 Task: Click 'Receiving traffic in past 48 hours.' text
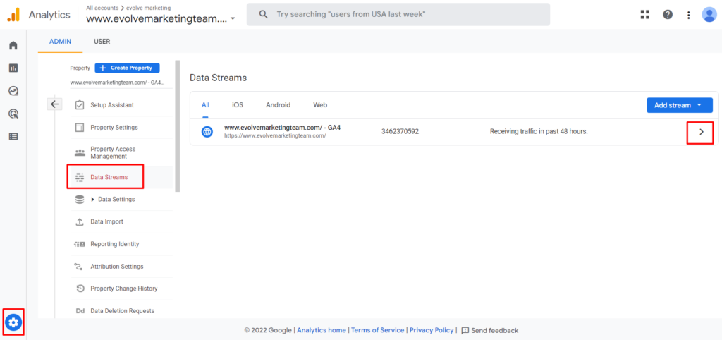click(539, 132)
